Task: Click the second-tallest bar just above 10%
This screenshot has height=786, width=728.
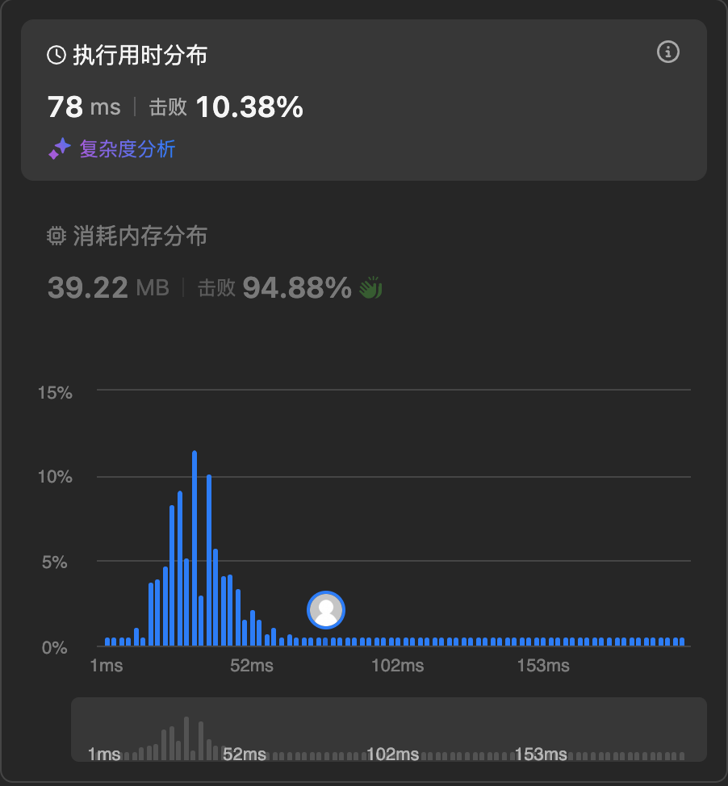Action: (x=209, y=560)
